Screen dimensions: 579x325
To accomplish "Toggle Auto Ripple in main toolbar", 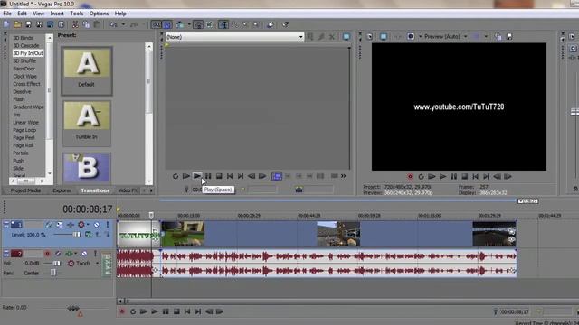I will click(180, 24).
